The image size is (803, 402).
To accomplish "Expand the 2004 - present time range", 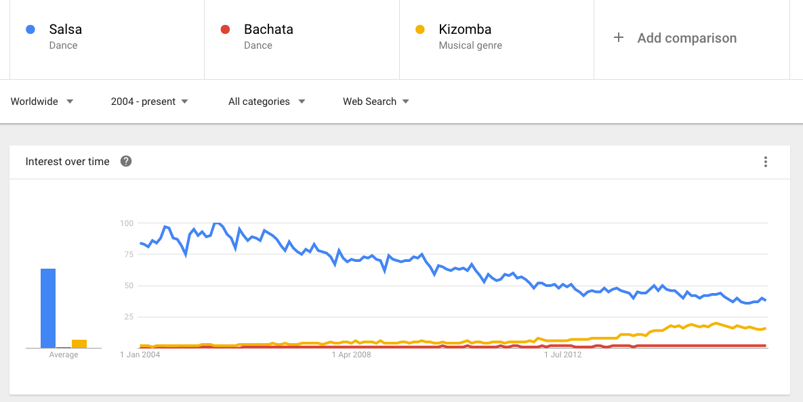I will coord(149,102).
